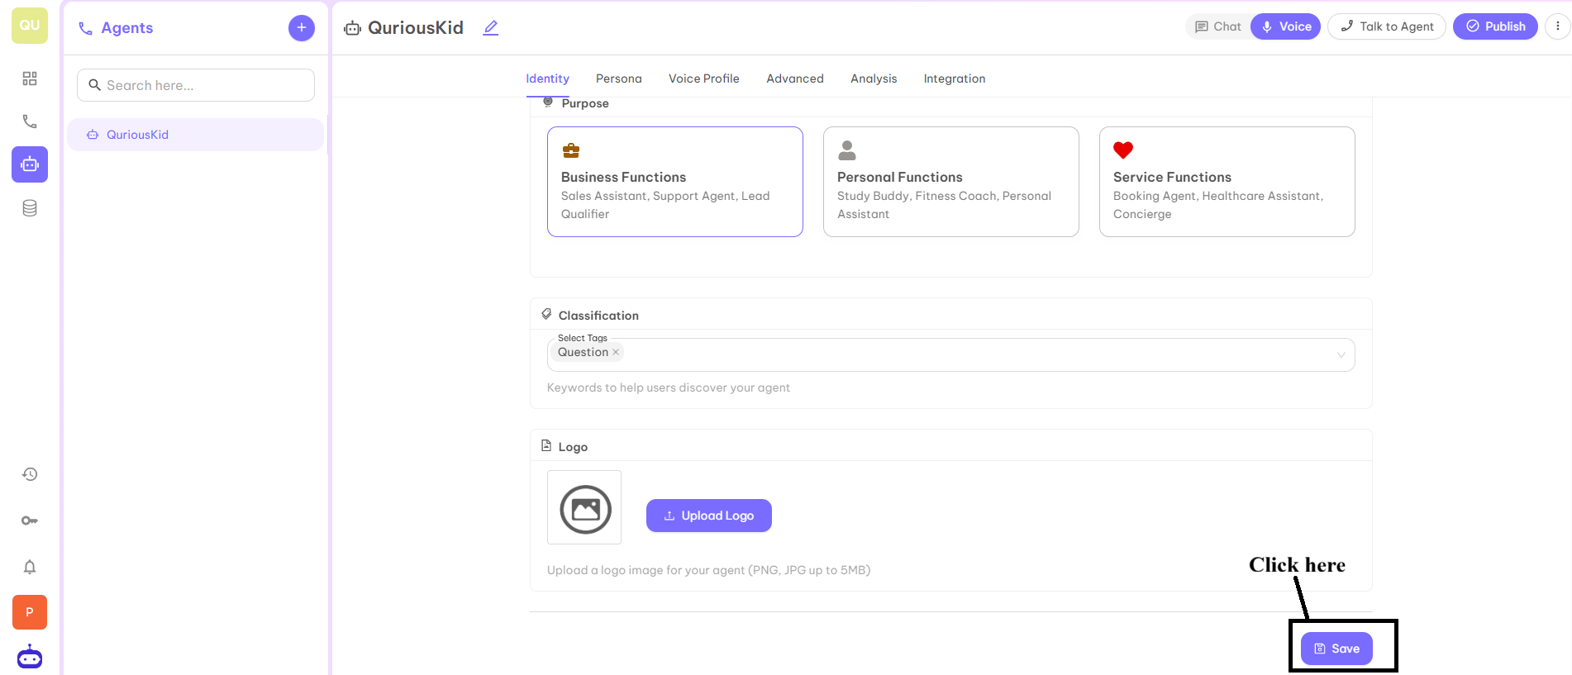Open the Integration tab
The height and width of the screenshot is (675, 1572).
[x=955, y=78]
